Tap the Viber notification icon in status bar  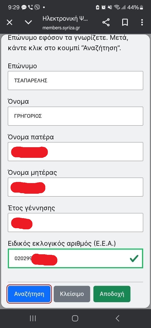[37, 8]
